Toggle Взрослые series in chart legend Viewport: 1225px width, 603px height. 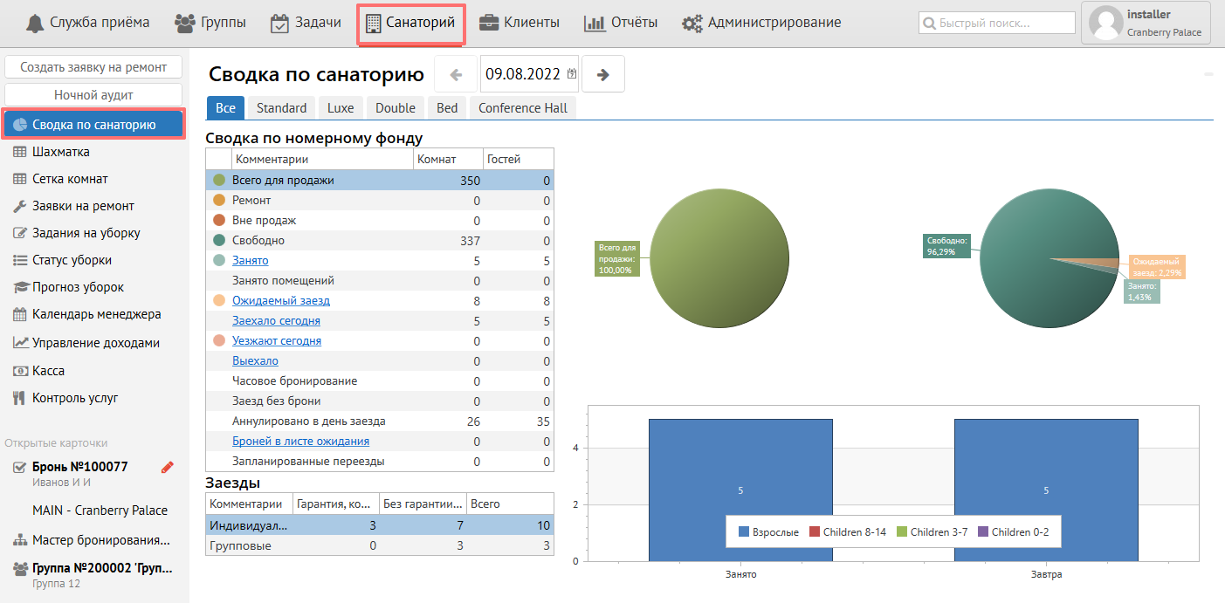click(768, 531)
